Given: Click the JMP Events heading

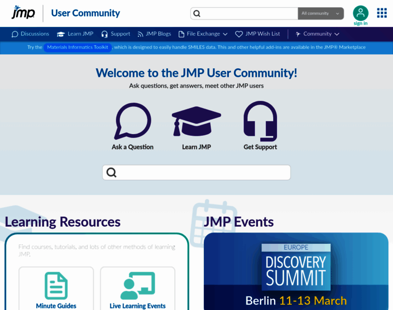Looking at the screenshot, I should (x=238, y=222).
